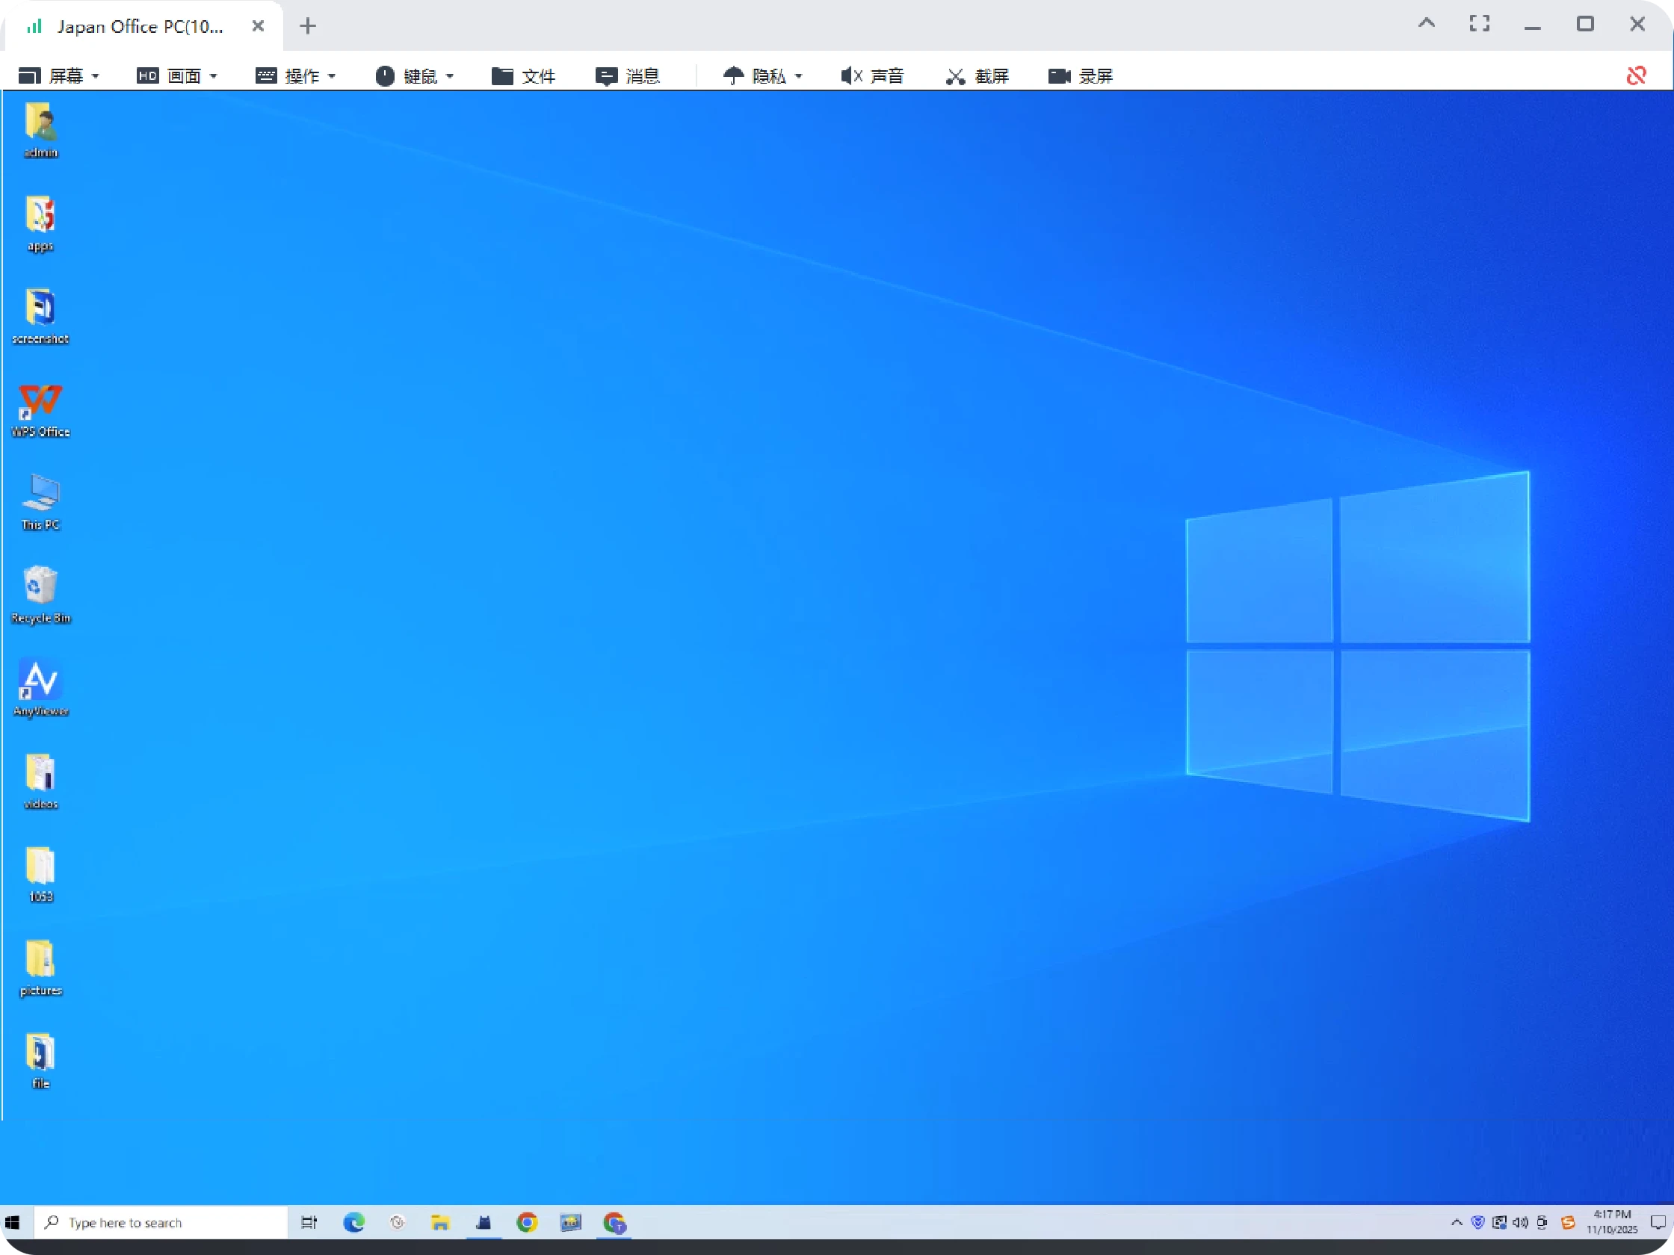Add a new session tab
This screenshot has height=1255, width=1674.
[x=307, y=26]
